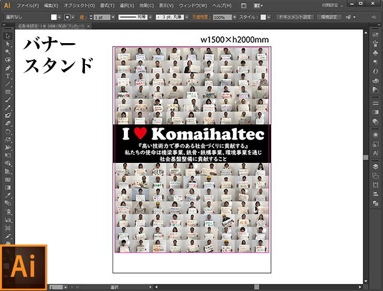Select the Symbol Sprayer tool

[8, 211]
